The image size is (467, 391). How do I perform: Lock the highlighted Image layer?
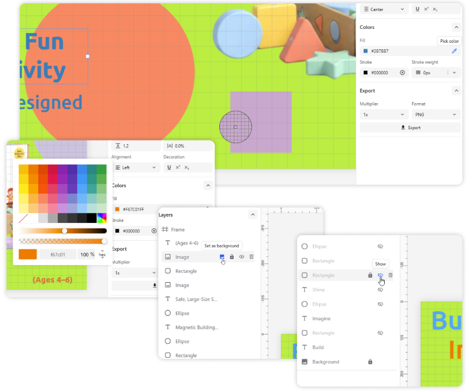pos(232,257)
